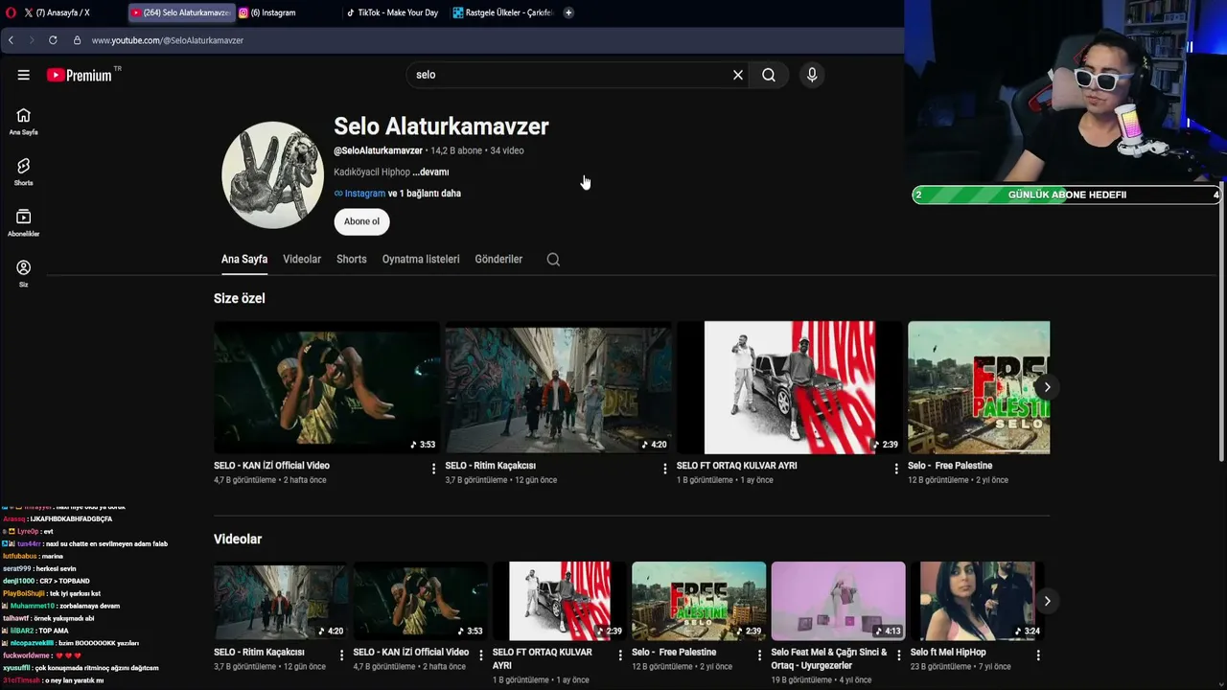Screen dimensions: 1227x690
Task: Reload the page in the browser
Action: pyautogui.click(x=53, y=40)
